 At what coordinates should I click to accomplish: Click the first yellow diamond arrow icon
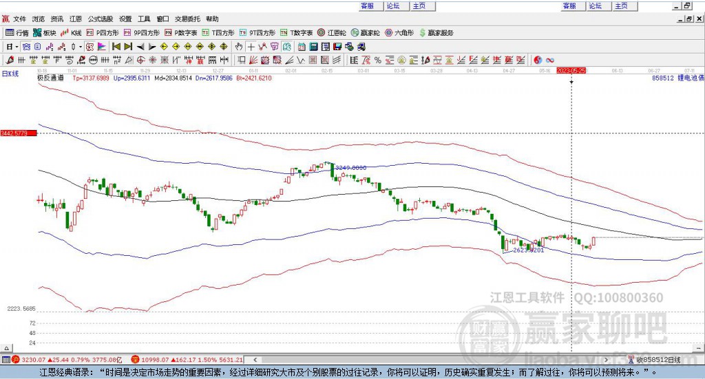coord(164,47)
